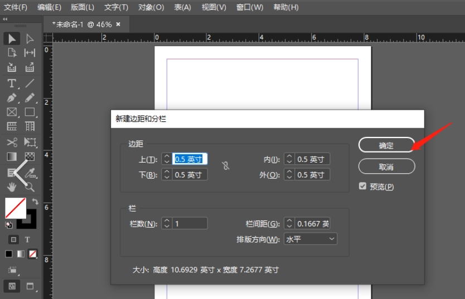This screenshot has height=299, width=465.
Task: Click the margin chain link icon
Action: coord(226,166)
